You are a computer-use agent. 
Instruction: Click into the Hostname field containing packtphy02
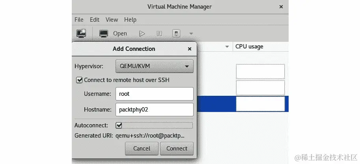click(x=154, y=110)
